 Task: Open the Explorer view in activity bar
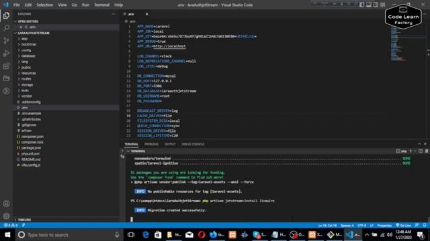pyautogui.click(x=6, y=15)
